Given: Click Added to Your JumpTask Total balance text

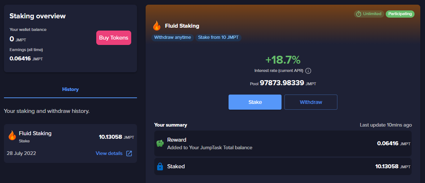Looking at the screenshot, I should coord(210,148).
